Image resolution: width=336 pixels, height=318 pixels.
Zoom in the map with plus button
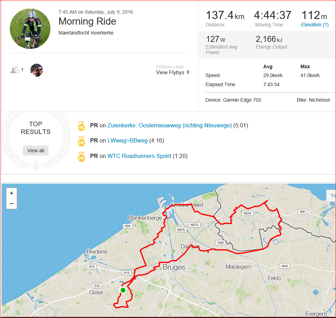[x=12, y=193]
